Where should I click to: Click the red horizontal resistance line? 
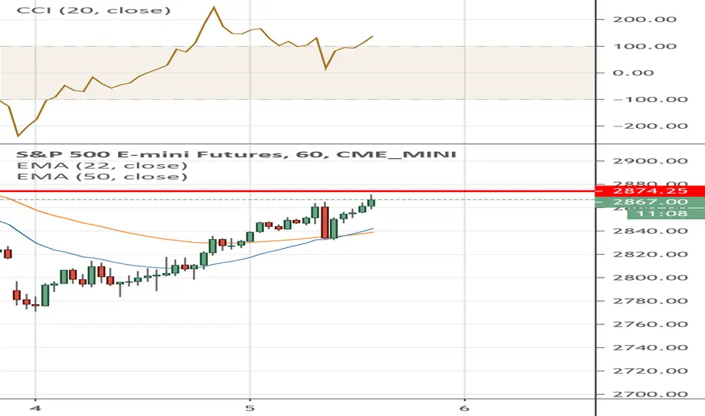point(297,191)
